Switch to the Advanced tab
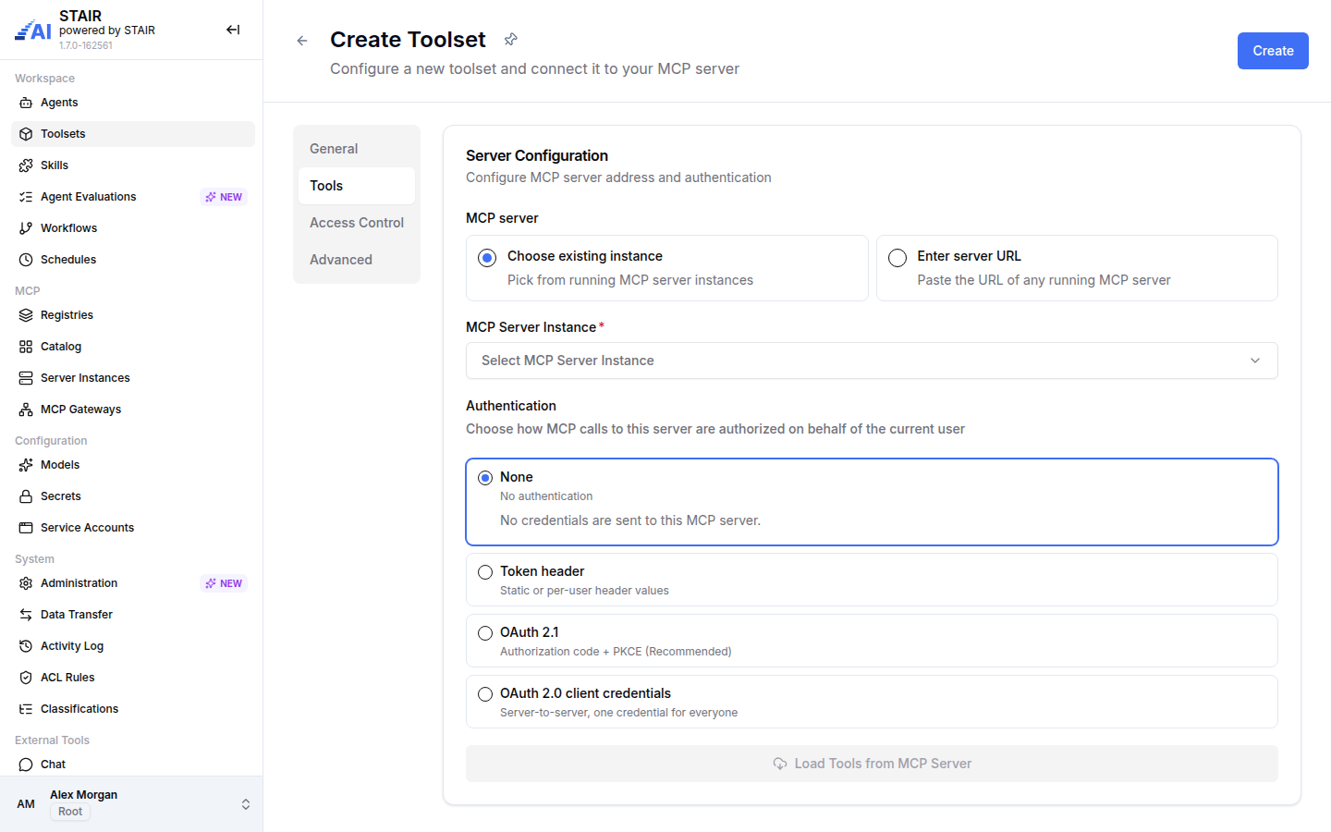Screen dimensions: 1331x832 [x=357, y=260]
